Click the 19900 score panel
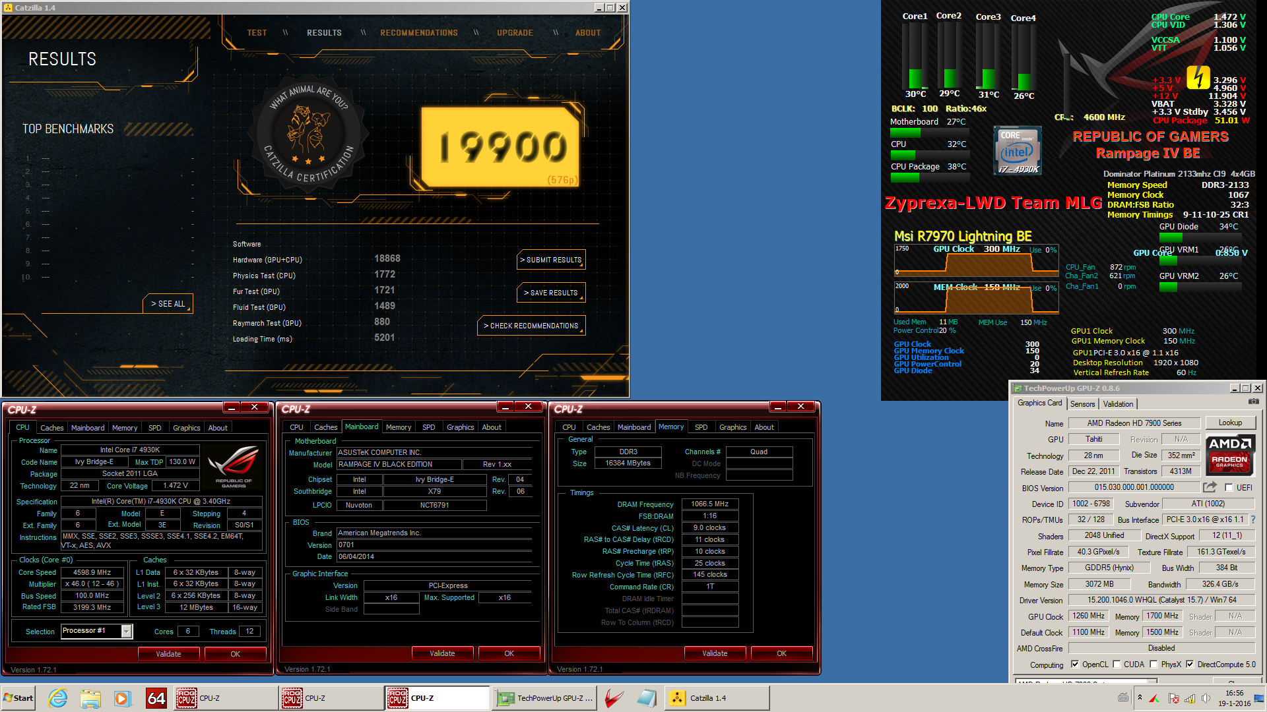Viewport: 1267px width, 712px height. [501, 147]
